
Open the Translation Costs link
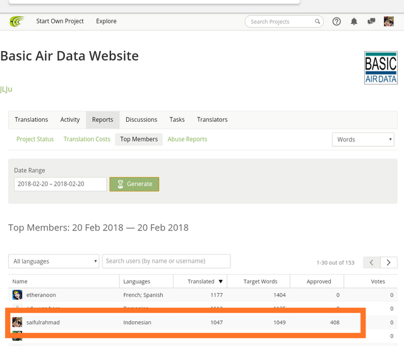87,140
